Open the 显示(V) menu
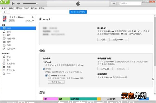The height and width of the screenshot is (103, 156). 19,8
